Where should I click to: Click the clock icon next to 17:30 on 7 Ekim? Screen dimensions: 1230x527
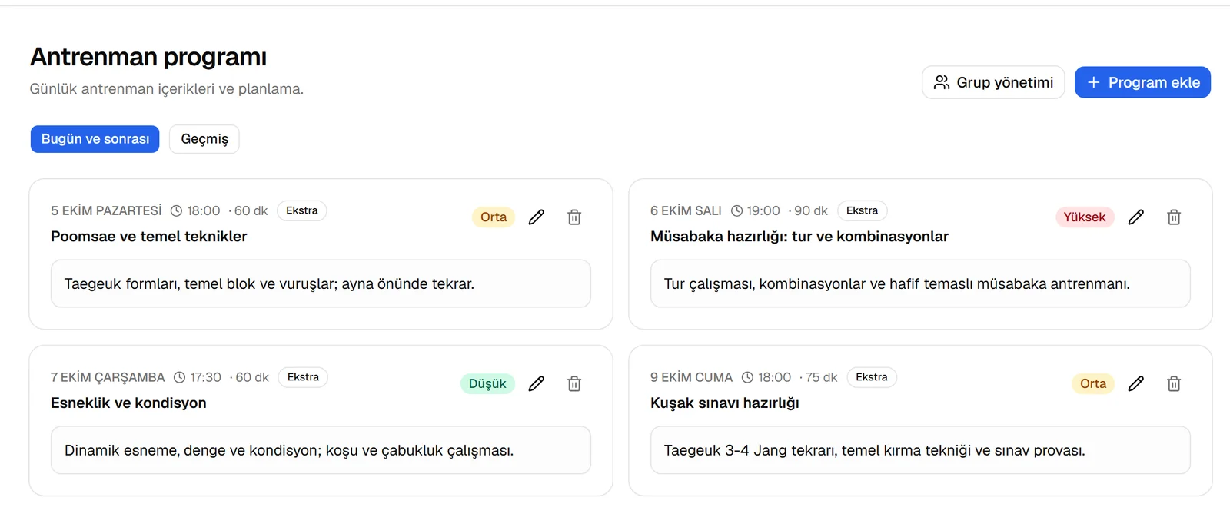pyautogui.click(x=180, y=377)
